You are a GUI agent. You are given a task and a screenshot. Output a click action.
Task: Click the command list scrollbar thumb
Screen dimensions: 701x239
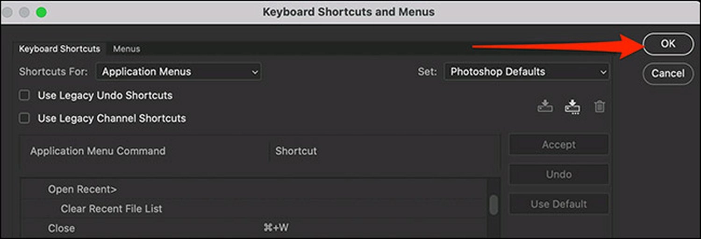click(x=493, y=205)
